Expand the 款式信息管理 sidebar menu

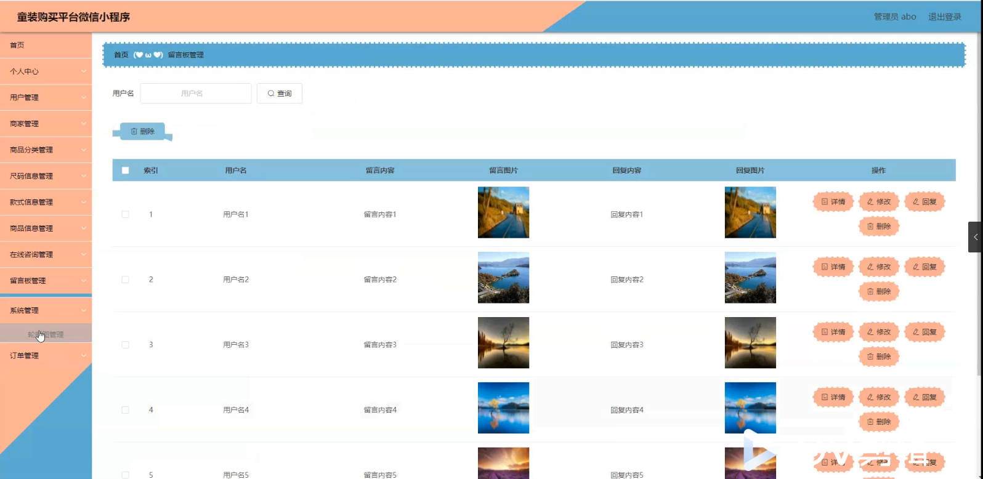pos(46,202)
